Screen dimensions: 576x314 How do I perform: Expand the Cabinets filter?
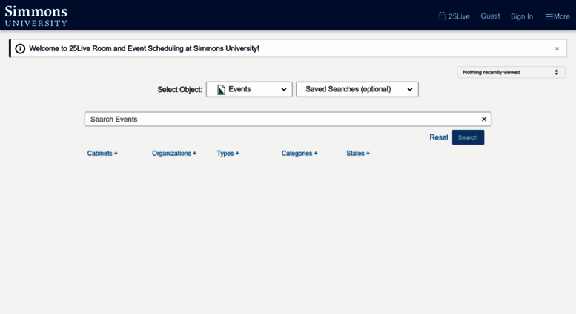coord(102,154)
